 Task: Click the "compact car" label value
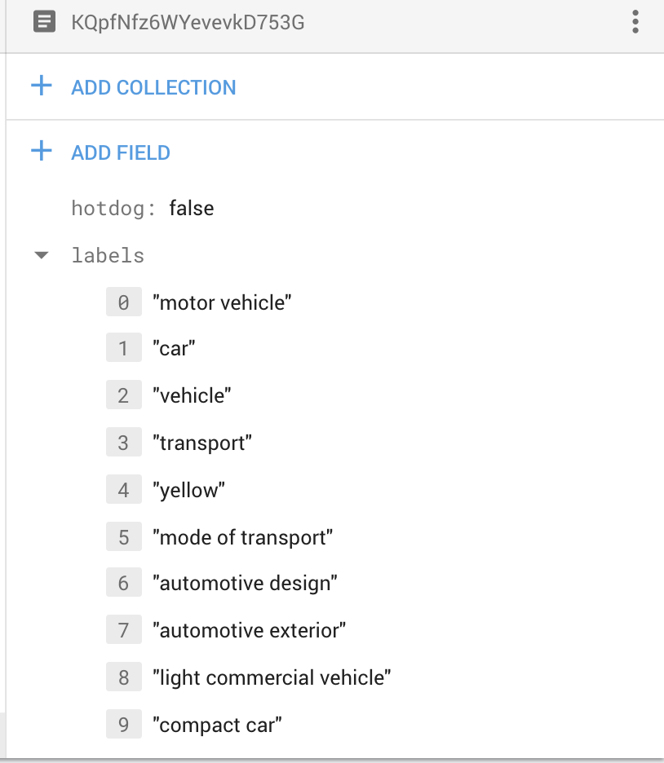[217, 725]
